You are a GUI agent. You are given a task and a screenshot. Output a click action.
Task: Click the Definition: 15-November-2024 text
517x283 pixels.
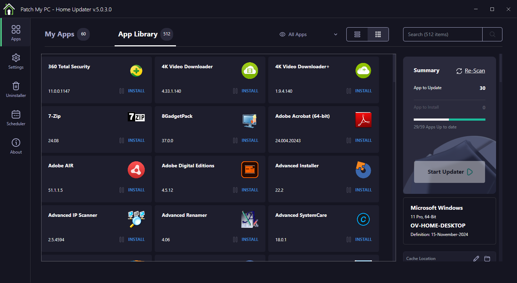(x=439, y=235)
